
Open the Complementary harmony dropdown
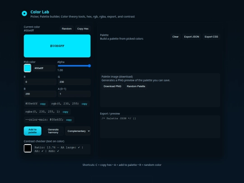pos(78,131)
